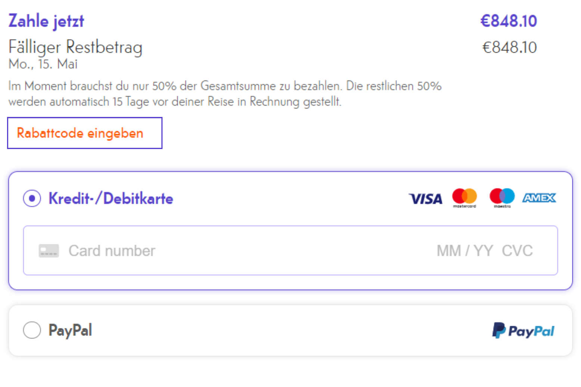Click the PayPal option label text
581x387 pixels.
tap(70, 330)
